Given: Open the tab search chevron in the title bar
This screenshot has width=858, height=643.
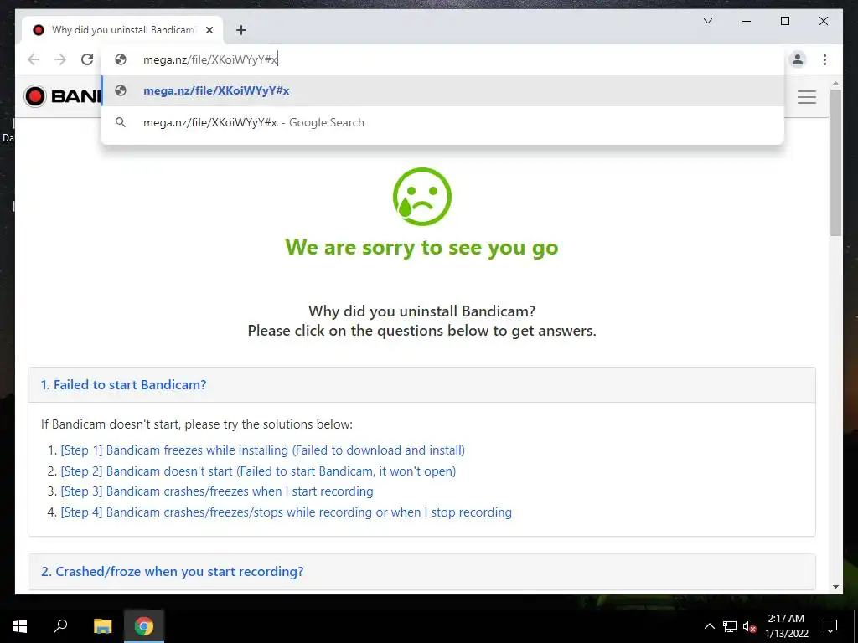Looking at the screenshot, I should point(708,21).
